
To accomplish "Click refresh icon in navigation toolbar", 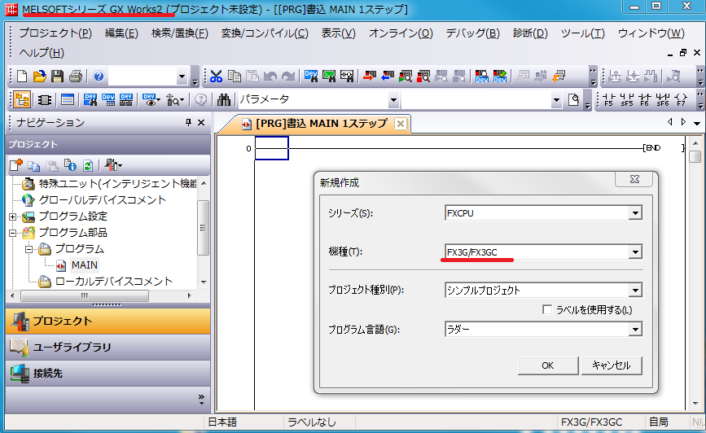I will 88,166.
